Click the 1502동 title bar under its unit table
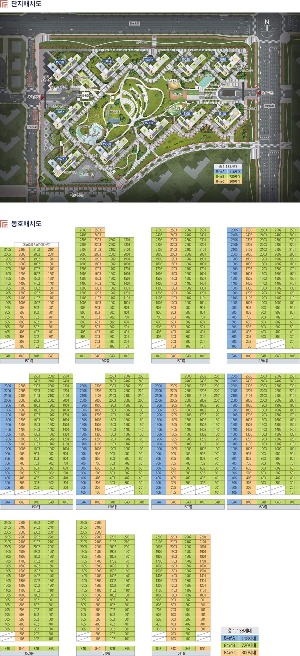 [105, 361]
